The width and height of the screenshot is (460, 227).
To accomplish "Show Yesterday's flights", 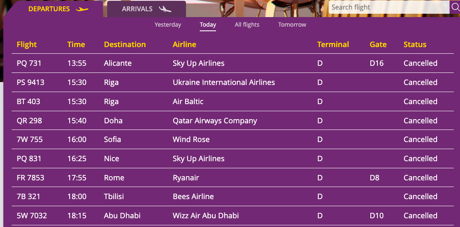I will point(168,25).
